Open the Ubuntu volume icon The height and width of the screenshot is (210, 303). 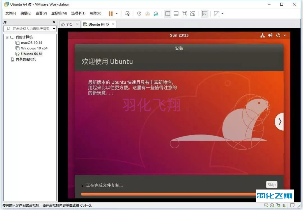pyautogui.click(x=270, y=35)
